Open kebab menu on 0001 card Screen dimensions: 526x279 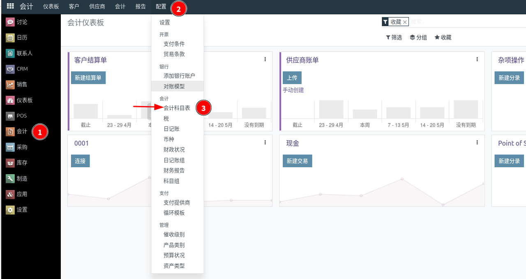click(265, 143)
